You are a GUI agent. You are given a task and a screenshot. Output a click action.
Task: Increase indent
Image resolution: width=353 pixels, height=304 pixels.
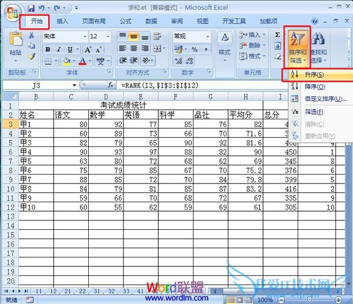(134, 61)
